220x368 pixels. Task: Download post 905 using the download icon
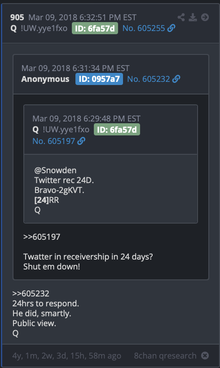[193, 17]
